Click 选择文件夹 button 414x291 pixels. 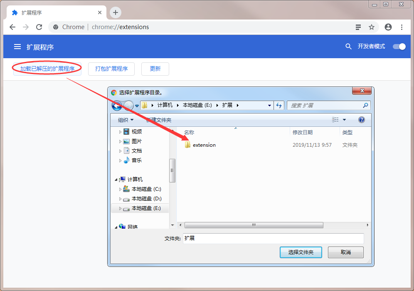pos(301,252)
